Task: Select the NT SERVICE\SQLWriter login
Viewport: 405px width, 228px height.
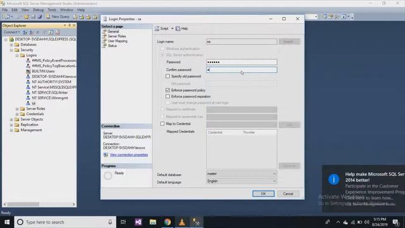Action: pos(49,92)
